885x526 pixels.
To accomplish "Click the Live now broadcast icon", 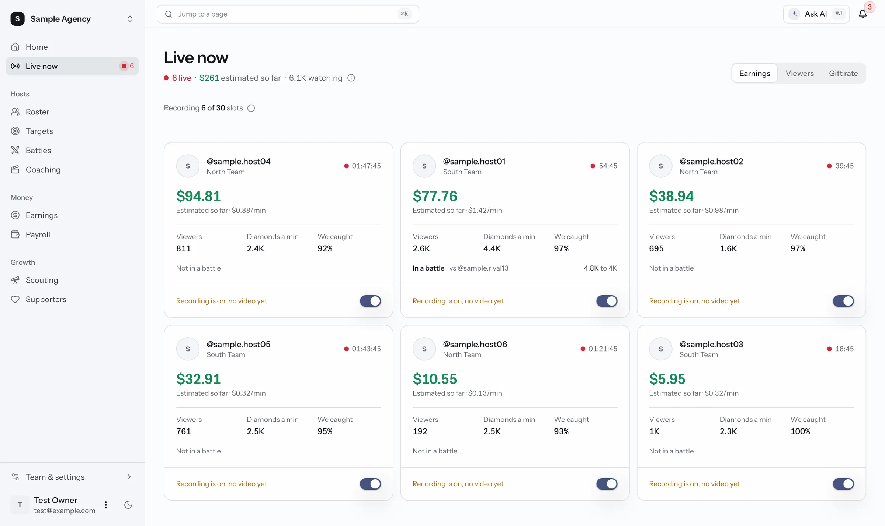I will [x=15, y=66].
